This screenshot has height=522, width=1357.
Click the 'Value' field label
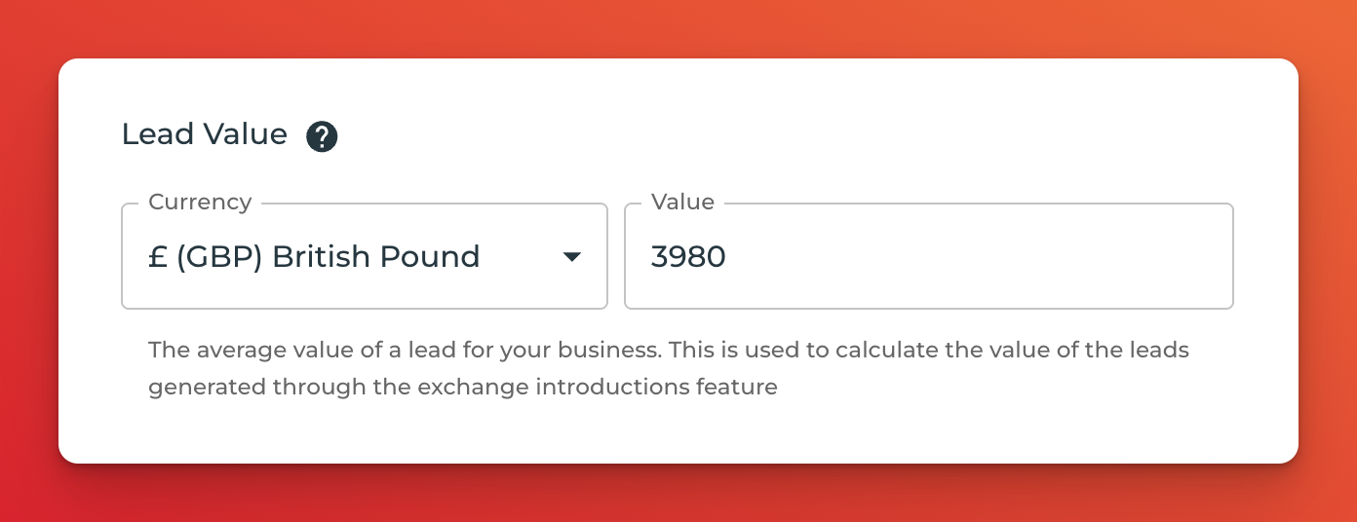coord(682,202)
